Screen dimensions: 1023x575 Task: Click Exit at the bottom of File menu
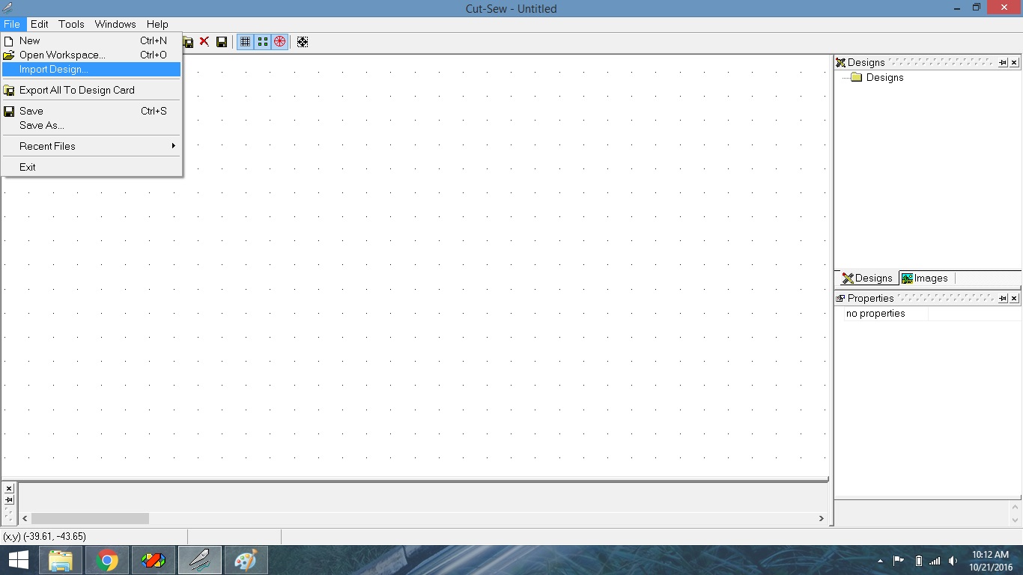(x=28, y=166)
